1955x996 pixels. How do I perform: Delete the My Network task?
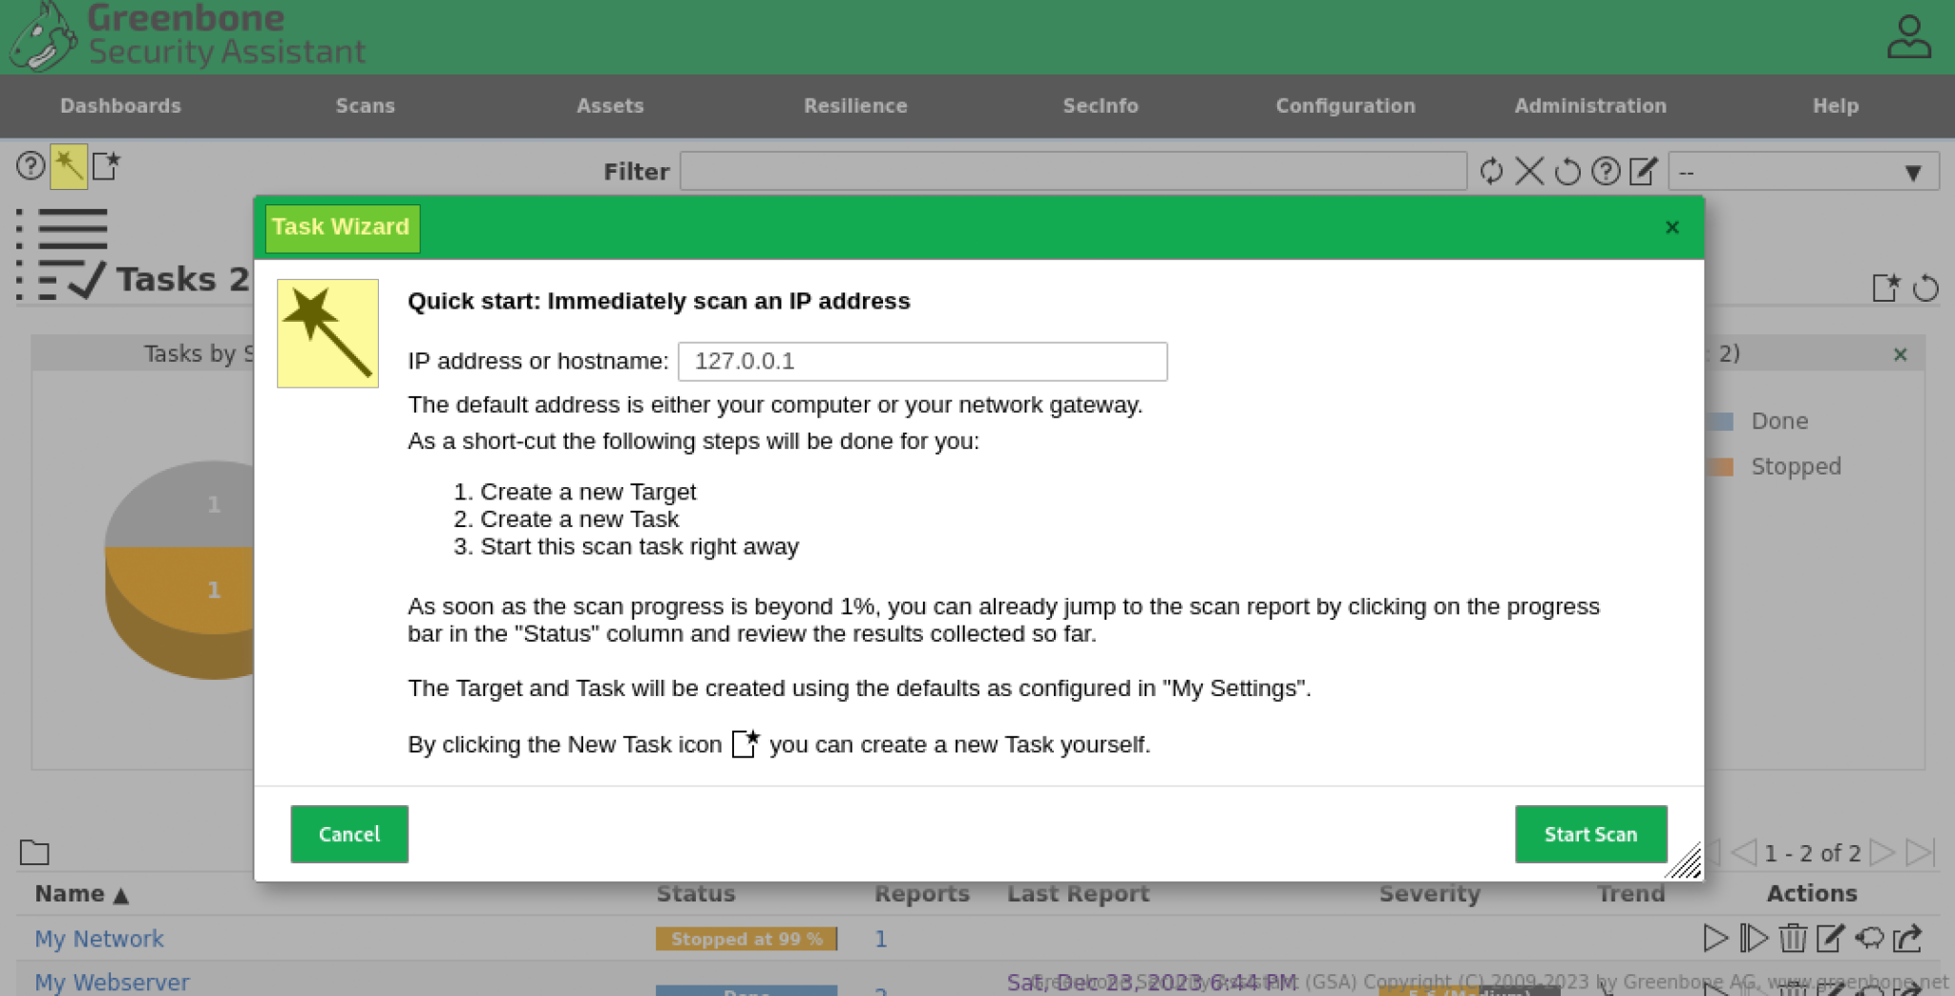click(1792, 939)
